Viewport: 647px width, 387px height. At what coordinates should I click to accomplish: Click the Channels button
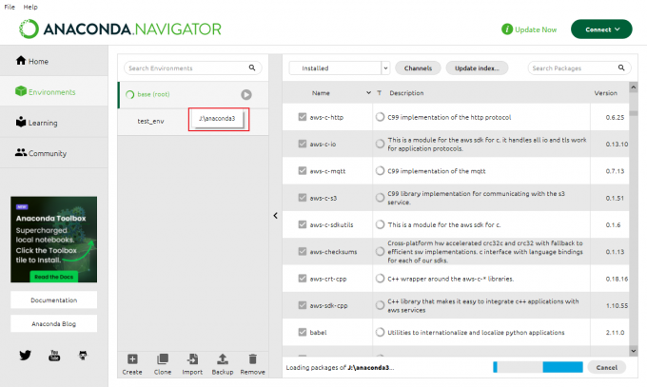point(418,68)
